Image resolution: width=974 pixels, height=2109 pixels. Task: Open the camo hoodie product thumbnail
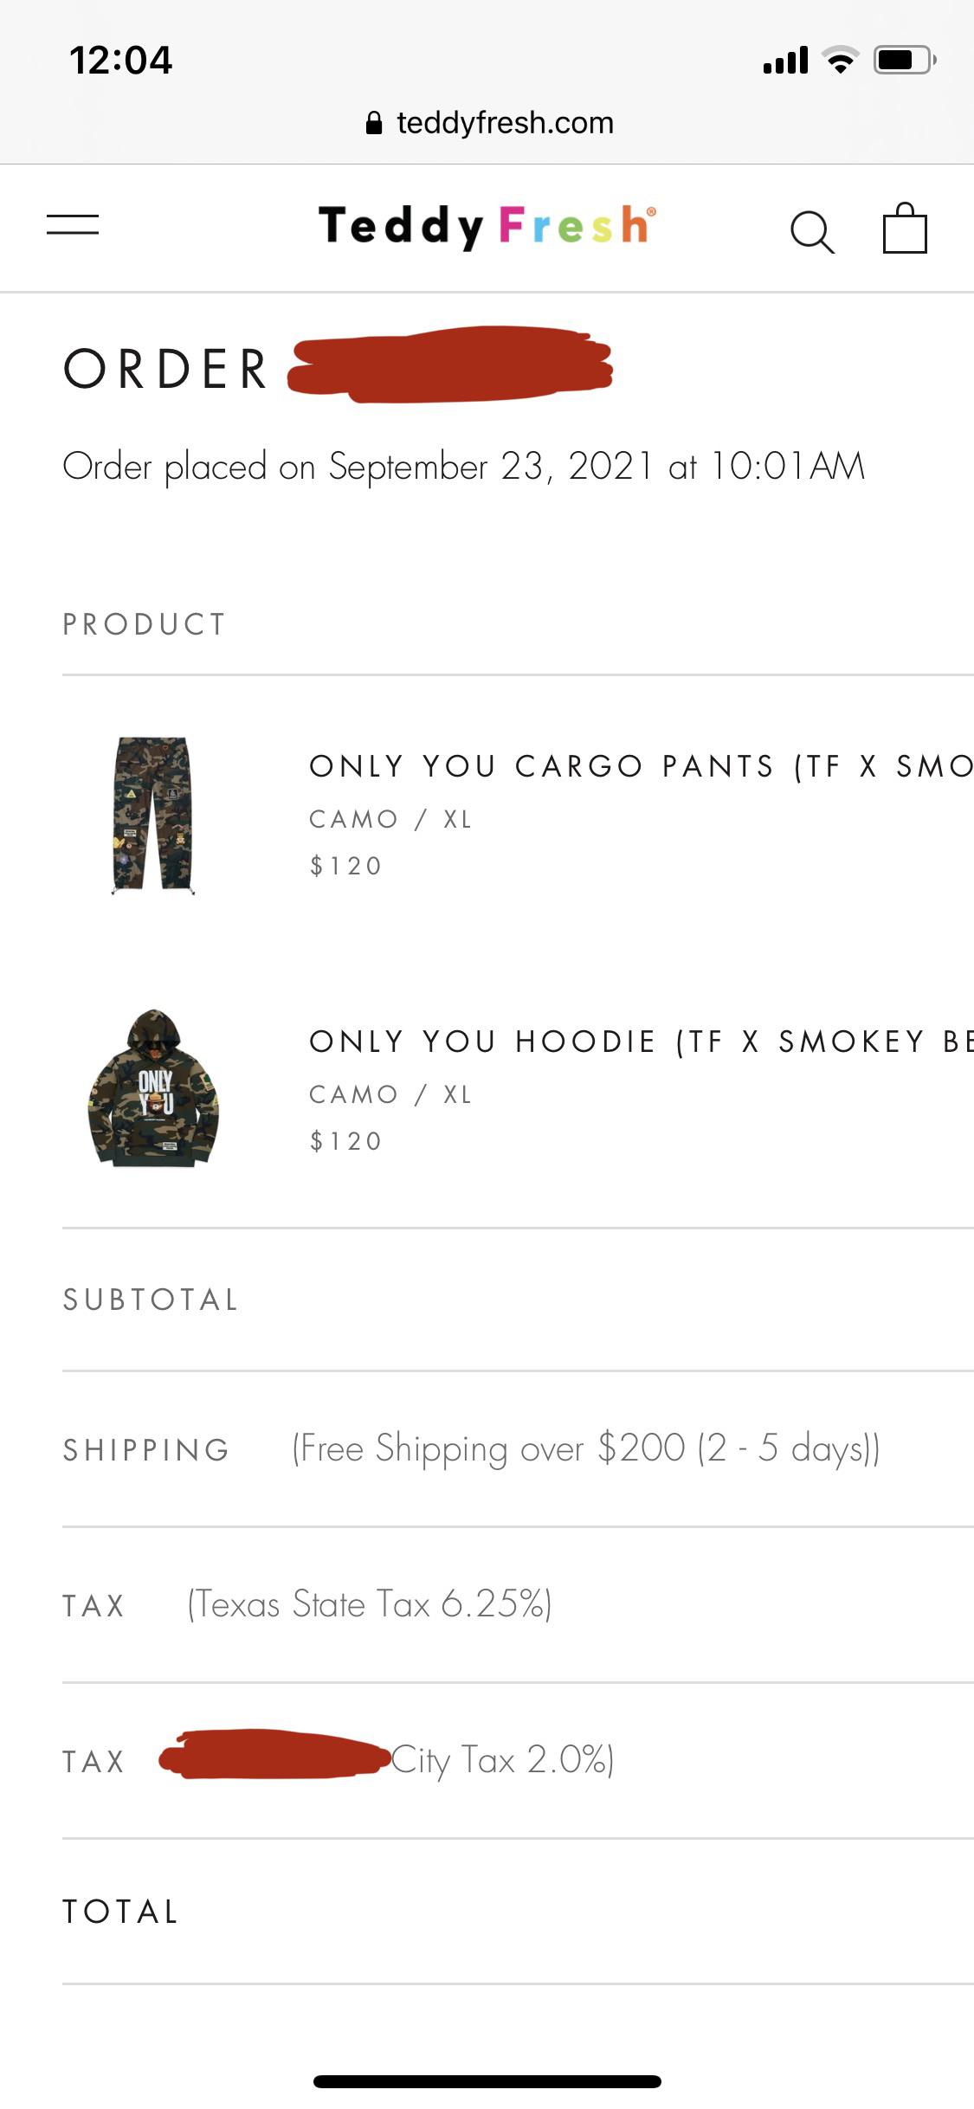pos(153,1088)
